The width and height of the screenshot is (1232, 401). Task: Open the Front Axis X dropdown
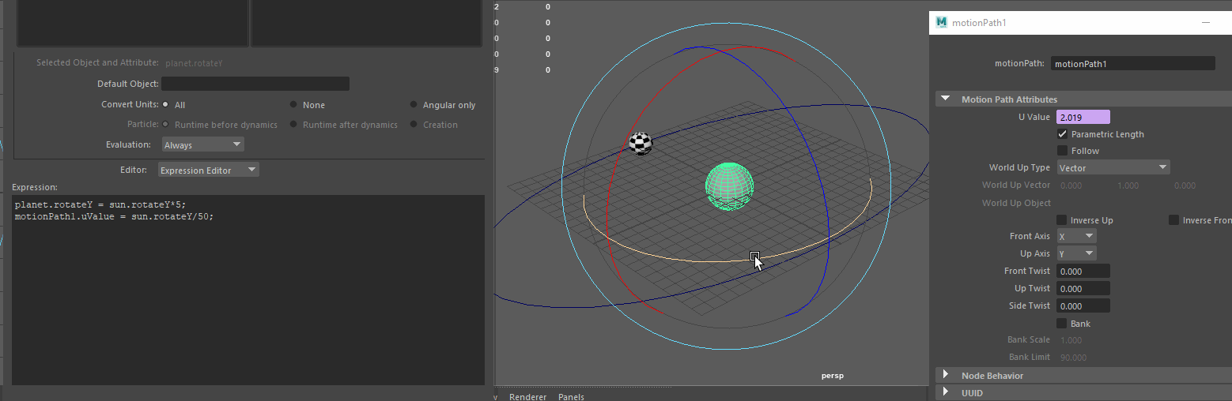1076,236
